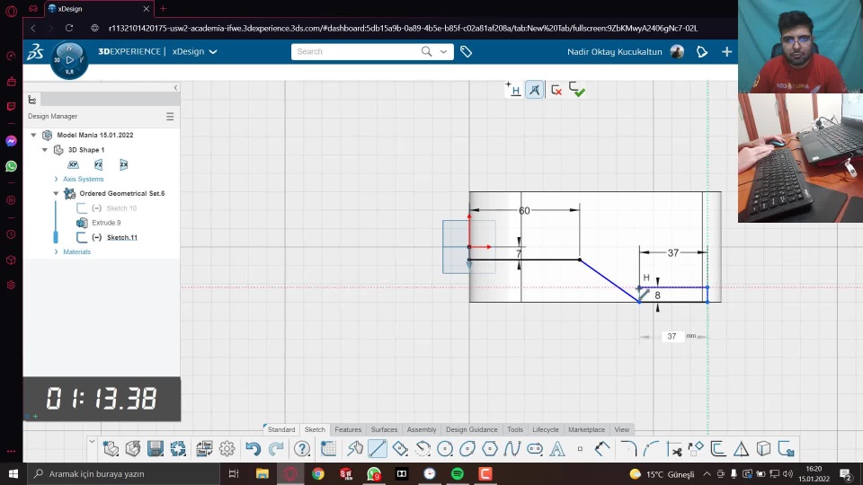Confirm the sketch line with green check
The image size is (863, 485).
(x=577, y=90)
